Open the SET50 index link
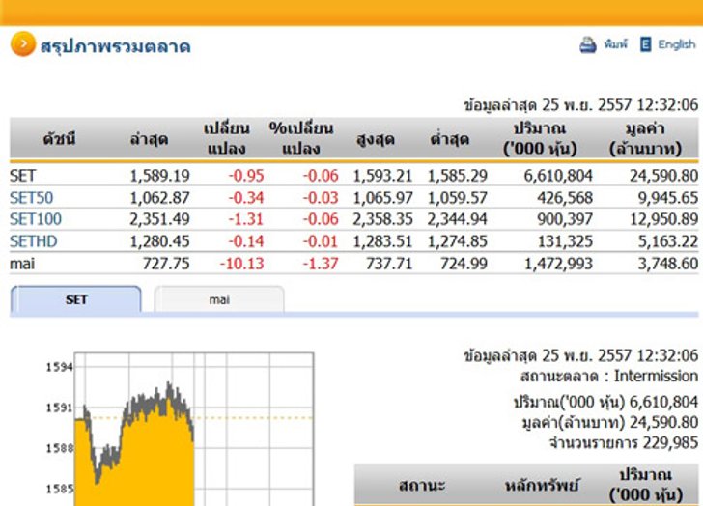This screenshot has width=703, height=506. (x=31, y=198)
